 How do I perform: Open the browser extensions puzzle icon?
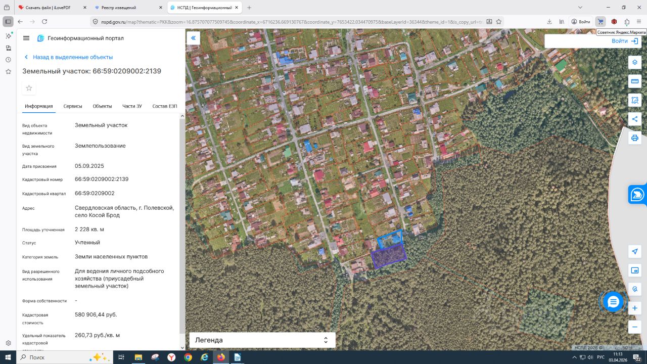627,22
